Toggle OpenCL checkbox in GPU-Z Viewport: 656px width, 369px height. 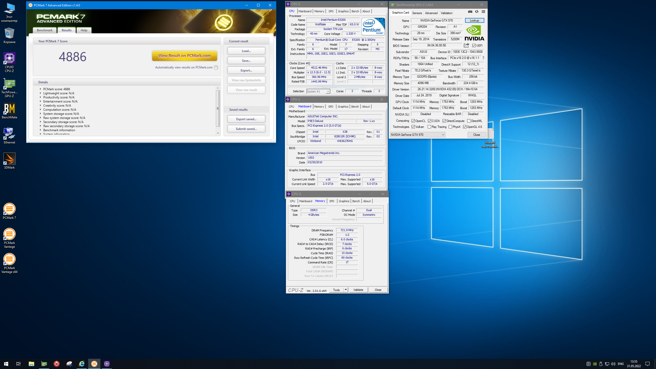(x=413, y=121)
